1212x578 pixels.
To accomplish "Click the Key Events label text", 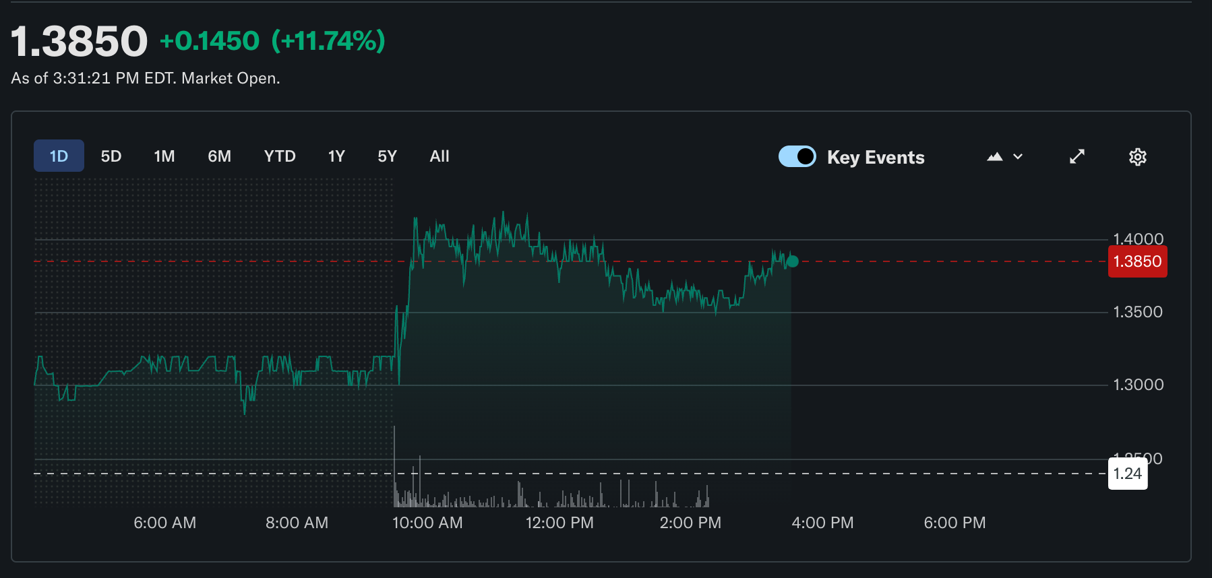I will [876, 157].
